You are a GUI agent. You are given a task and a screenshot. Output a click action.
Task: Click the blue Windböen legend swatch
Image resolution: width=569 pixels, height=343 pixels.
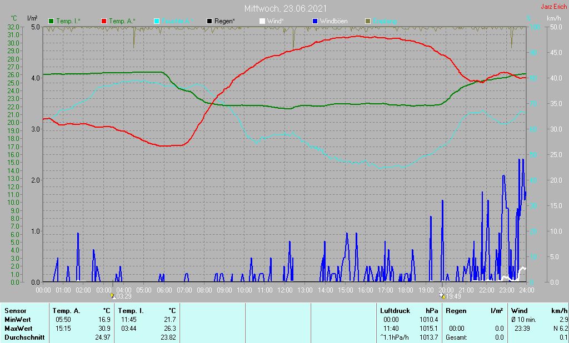315,21
